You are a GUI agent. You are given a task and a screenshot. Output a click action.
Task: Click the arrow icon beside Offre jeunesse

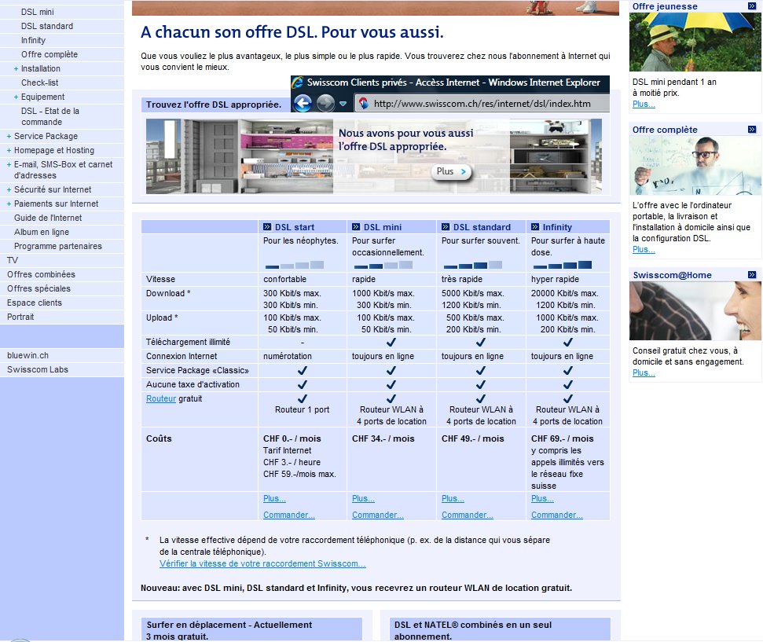(752, 6)
